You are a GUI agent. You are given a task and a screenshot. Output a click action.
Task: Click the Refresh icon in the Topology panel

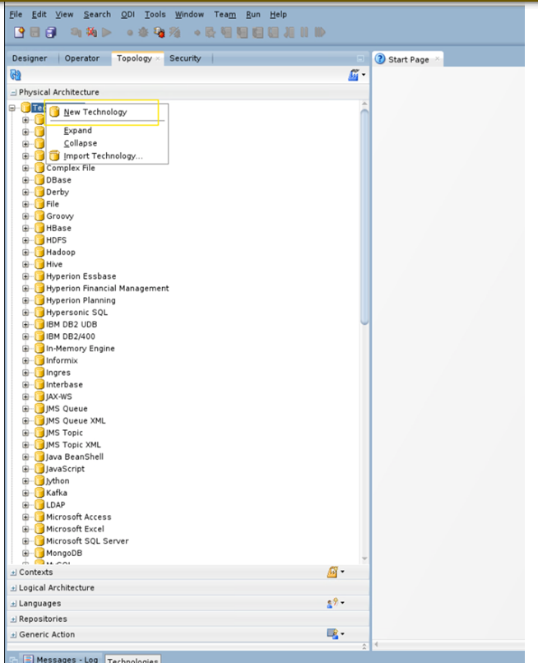[16, 75]
